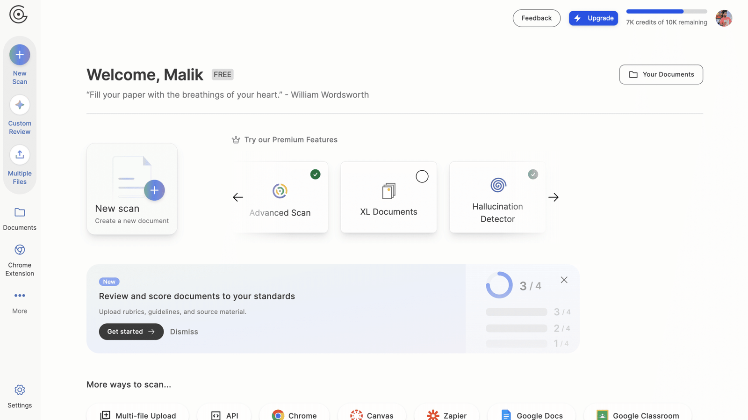Click the 3/4 score ring
Screen dimensions: 748x420
(499, 285)
